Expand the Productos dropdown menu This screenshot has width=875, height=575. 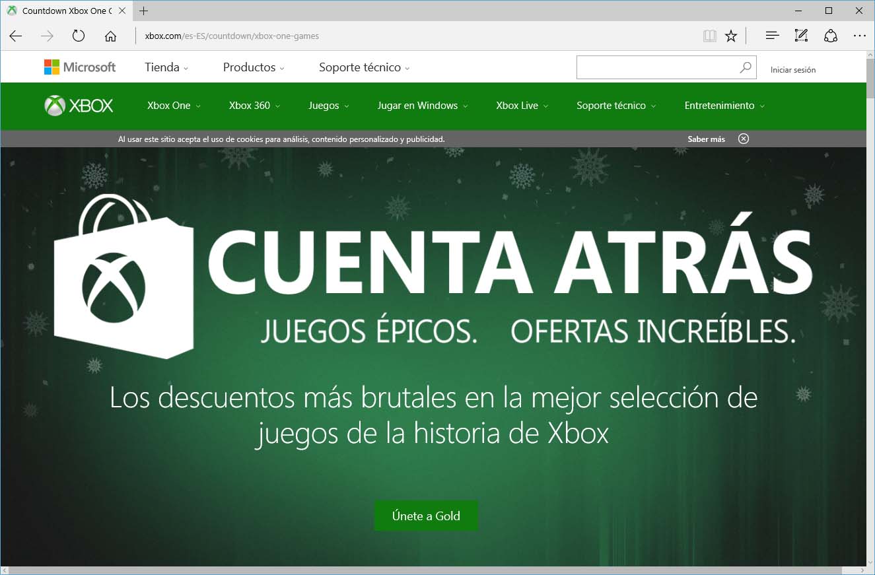click(x=254, y=67)
